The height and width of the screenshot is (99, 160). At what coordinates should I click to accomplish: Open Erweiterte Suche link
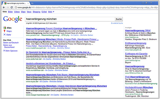click(117, 23)
